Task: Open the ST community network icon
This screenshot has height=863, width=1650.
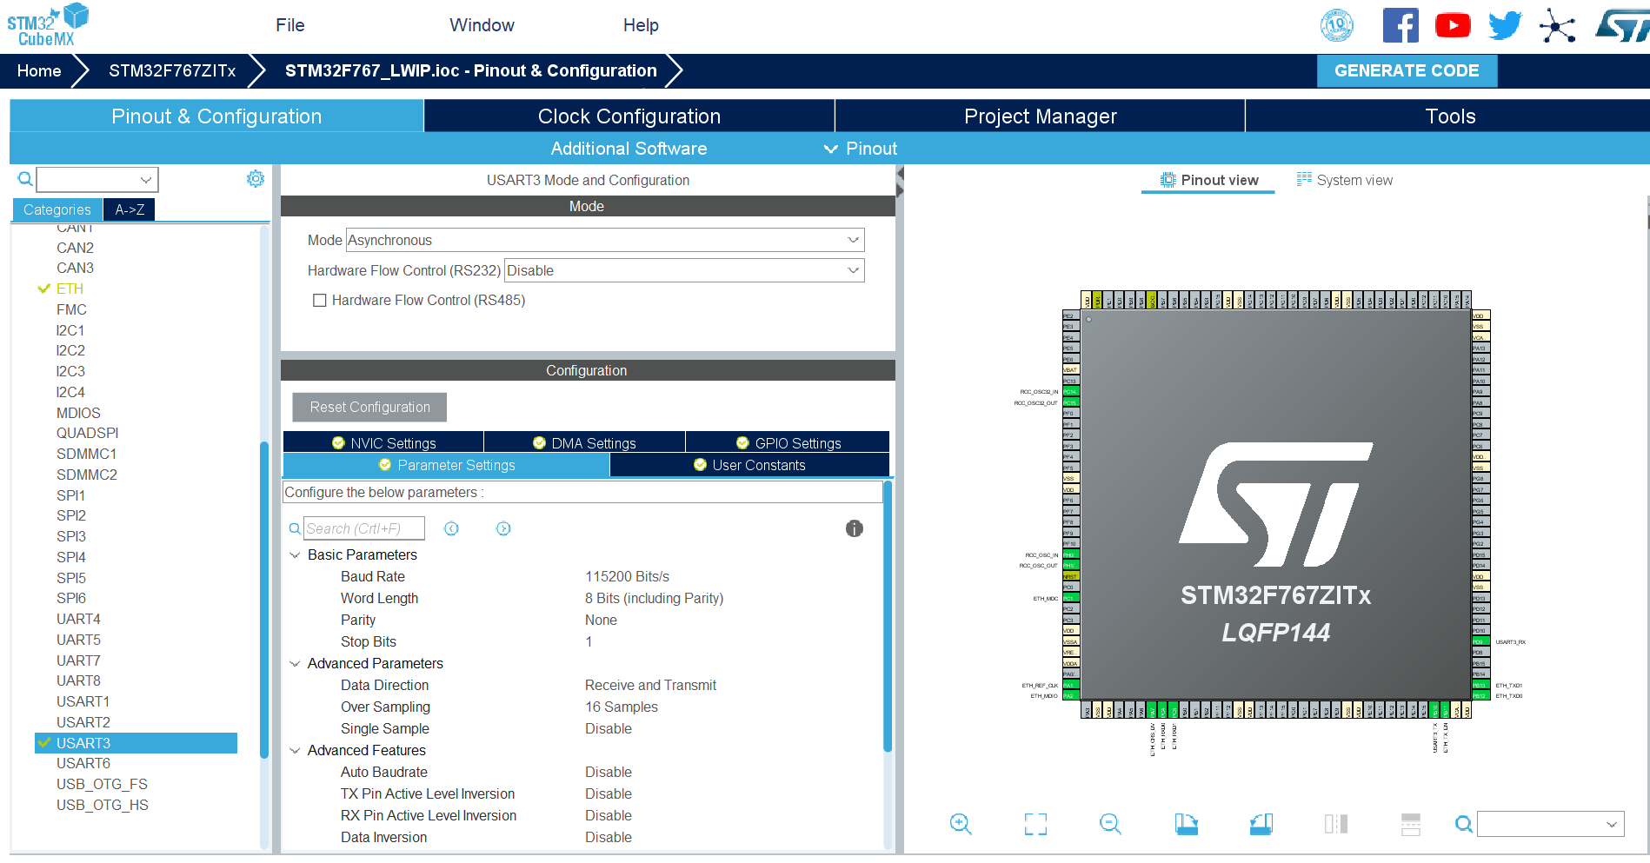Action: coord(1557,25)
